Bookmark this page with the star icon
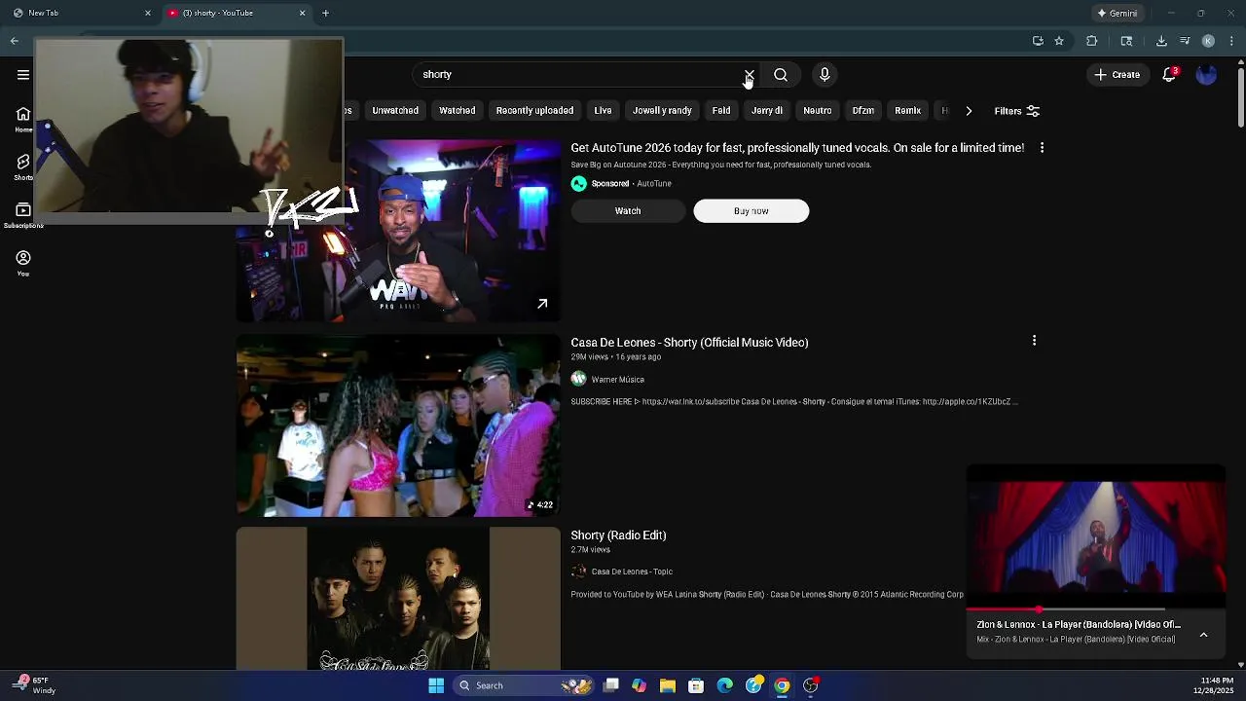Screen dimensions: 1246x701 point(1059,41)
